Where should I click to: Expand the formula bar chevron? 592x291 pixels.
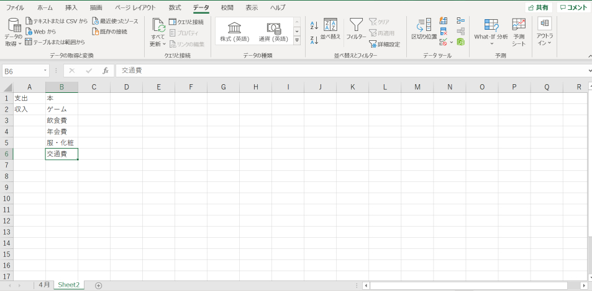(x=590, y=71)
